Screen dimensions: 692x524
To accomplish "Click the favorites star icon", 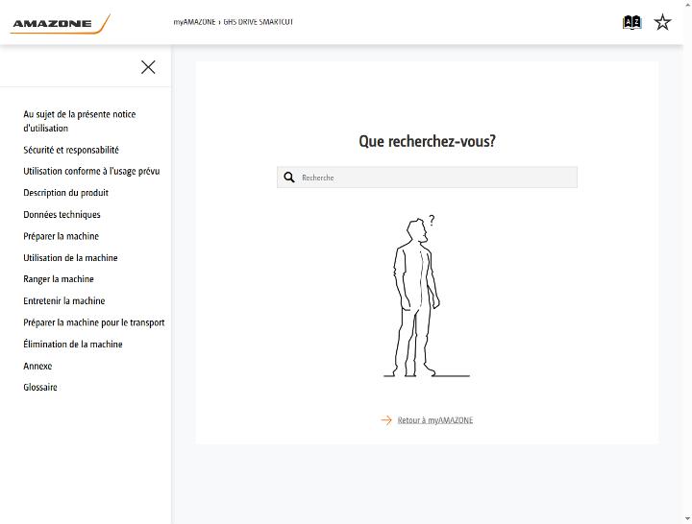I will click(x=662, y=22).
